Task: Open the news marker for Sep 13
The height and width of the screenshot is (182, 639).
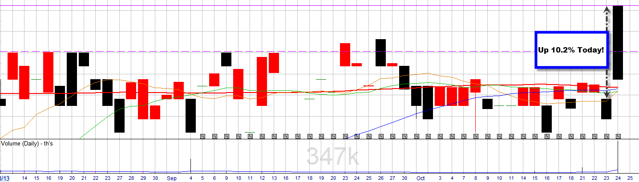Action: (x=274, y=136)
